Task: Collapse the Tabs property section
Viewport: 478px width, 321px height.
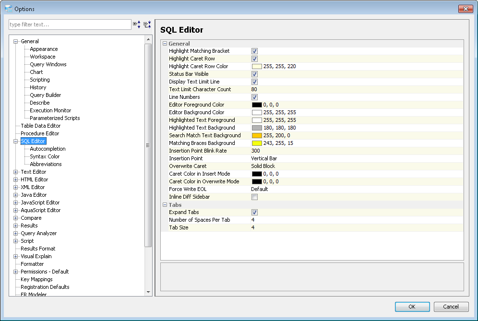Action: tap(165, 205)
